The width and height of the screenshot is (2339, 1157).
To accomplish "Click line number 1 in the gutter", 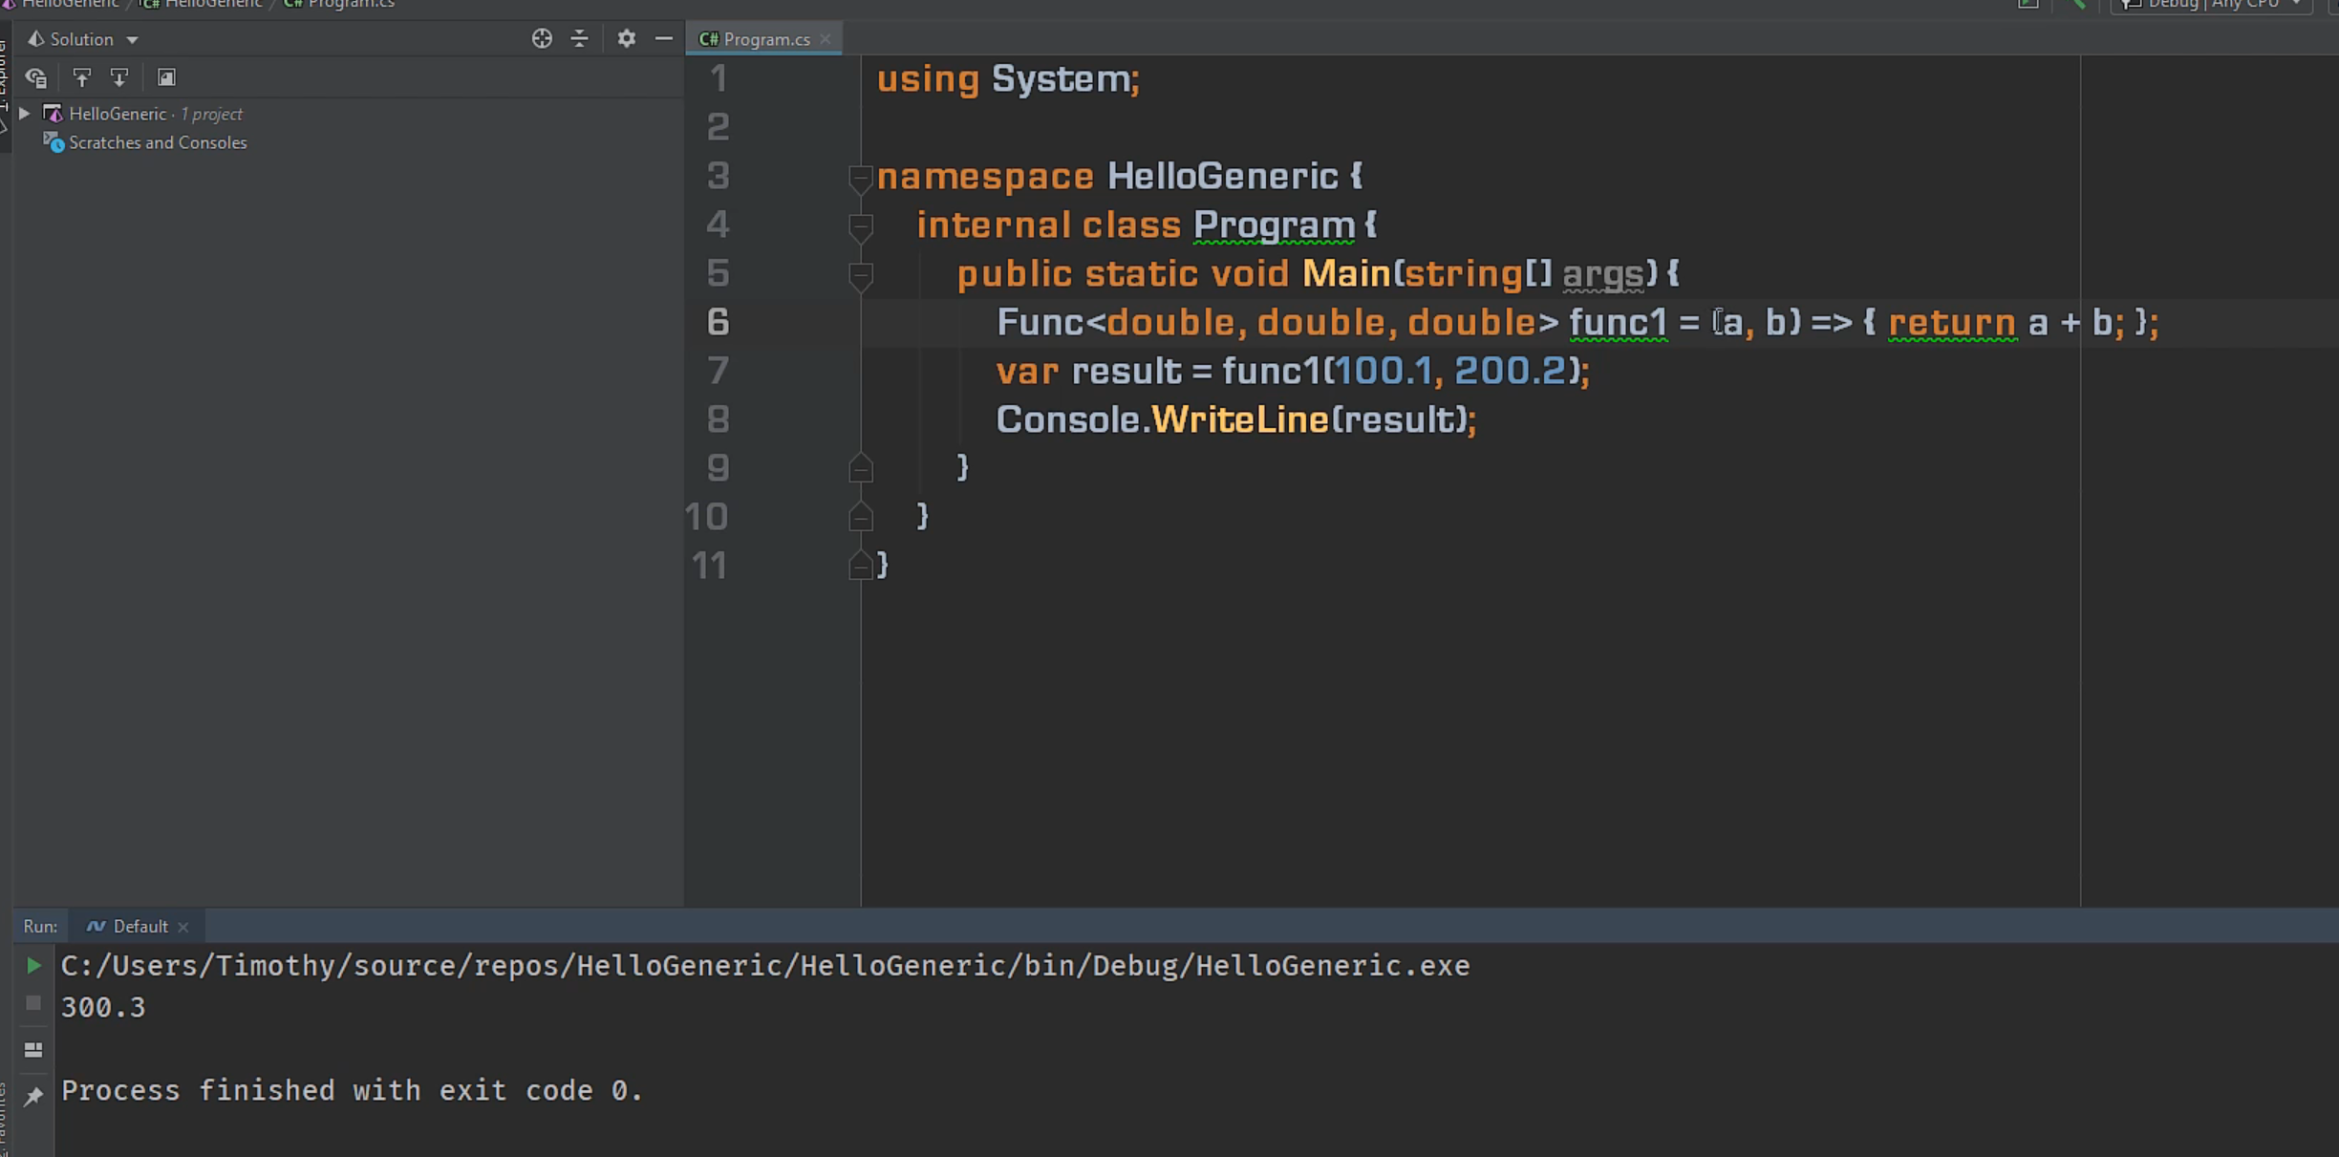I will pyautogui.click(x=718, y=78).
